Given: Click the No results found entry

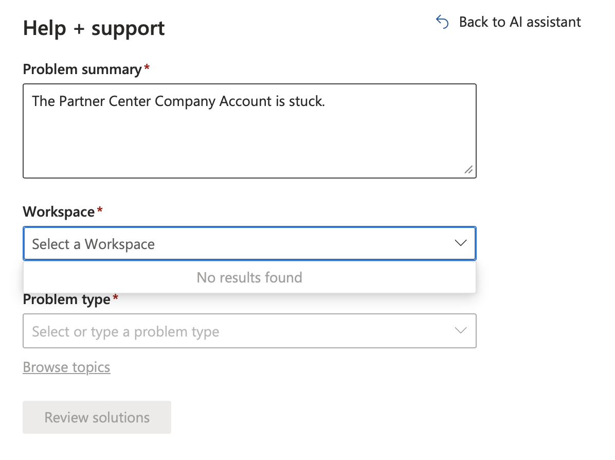Looking at the screenshot, I should click(x=249, y=278).
